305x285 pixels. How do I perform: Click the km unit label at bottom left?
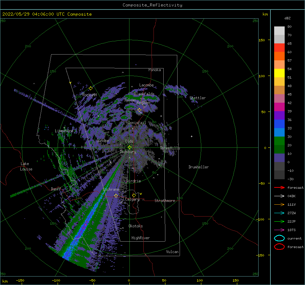pyautogui.click(x=5, y=281)
